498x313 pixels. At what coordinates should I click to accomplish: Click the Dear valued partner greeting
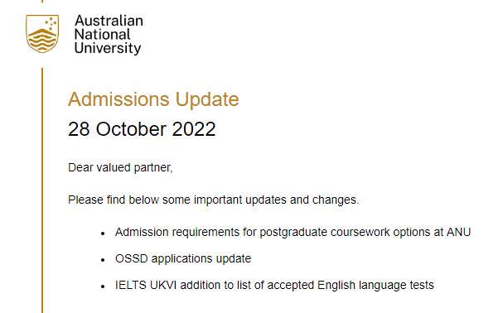click(120, 167)
